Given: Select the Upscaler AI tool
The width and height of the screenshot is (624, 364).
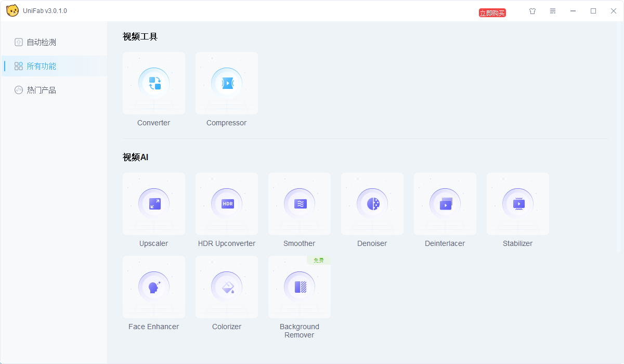Looking at the screenshot, I should click(153, 204).
